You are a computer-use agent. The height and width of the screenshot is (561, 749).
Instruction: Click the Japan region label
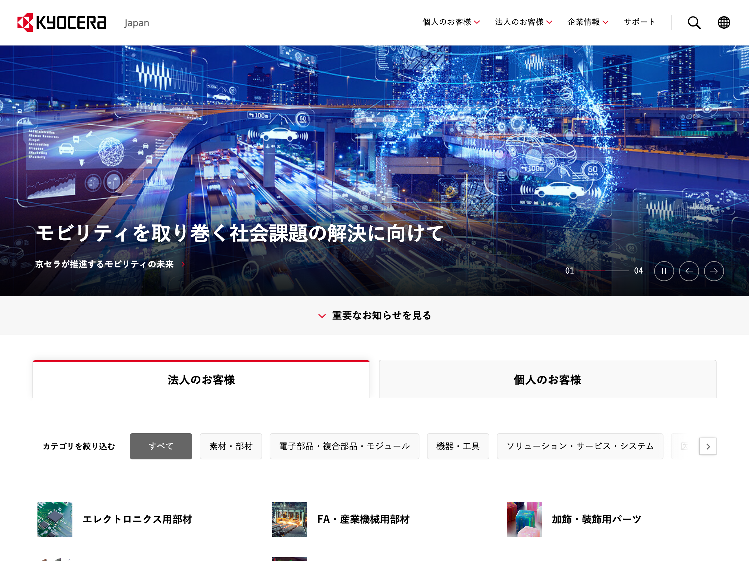click(136, 23)
